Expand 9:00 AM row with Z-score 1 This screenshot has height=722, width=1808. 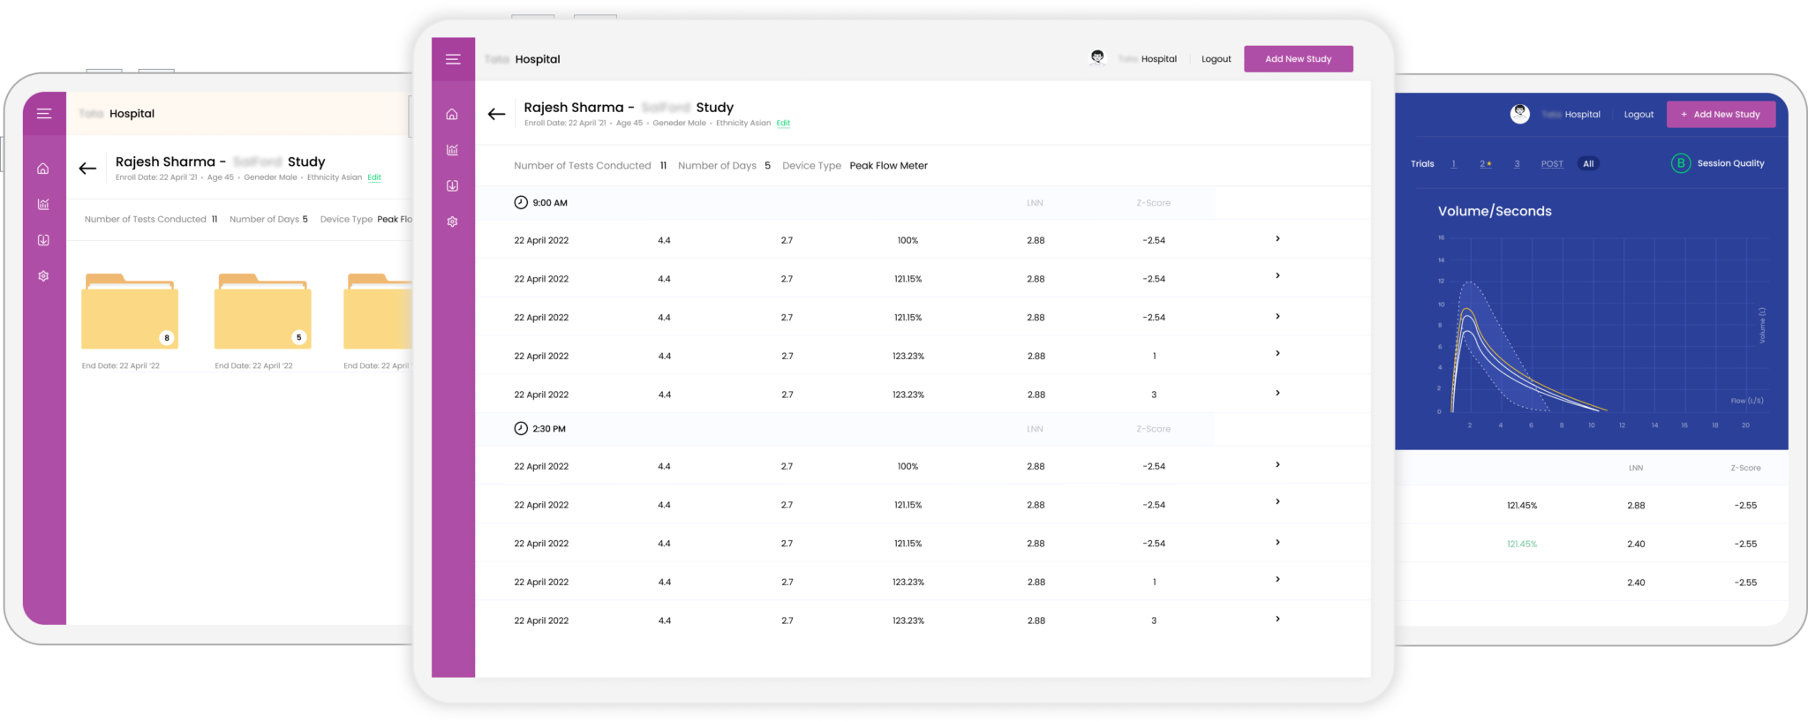(1277, 354)
